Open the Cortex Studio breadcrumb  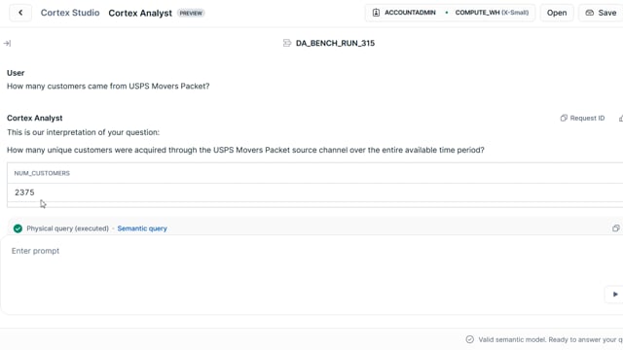[70, 13]
